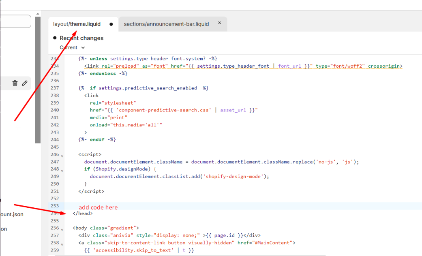Click the media="print" attribute line
Image resolution: width=422 pixels, height=256 pixels.
click(x=109, y=117)
